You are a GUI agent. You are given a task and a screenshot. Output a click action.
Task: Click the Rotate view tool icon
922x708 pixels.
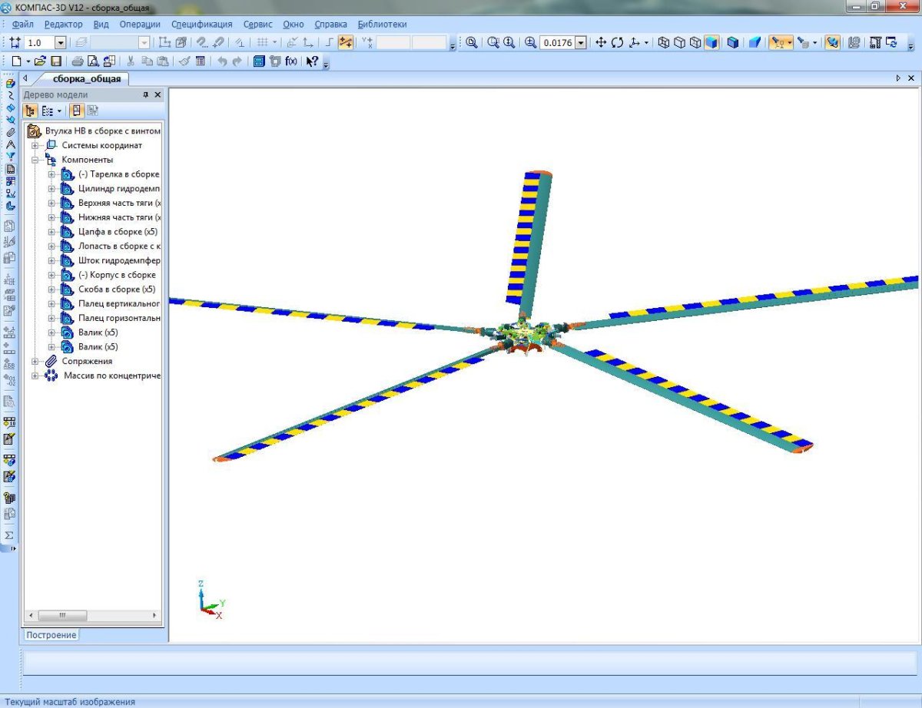coord(618,43)
